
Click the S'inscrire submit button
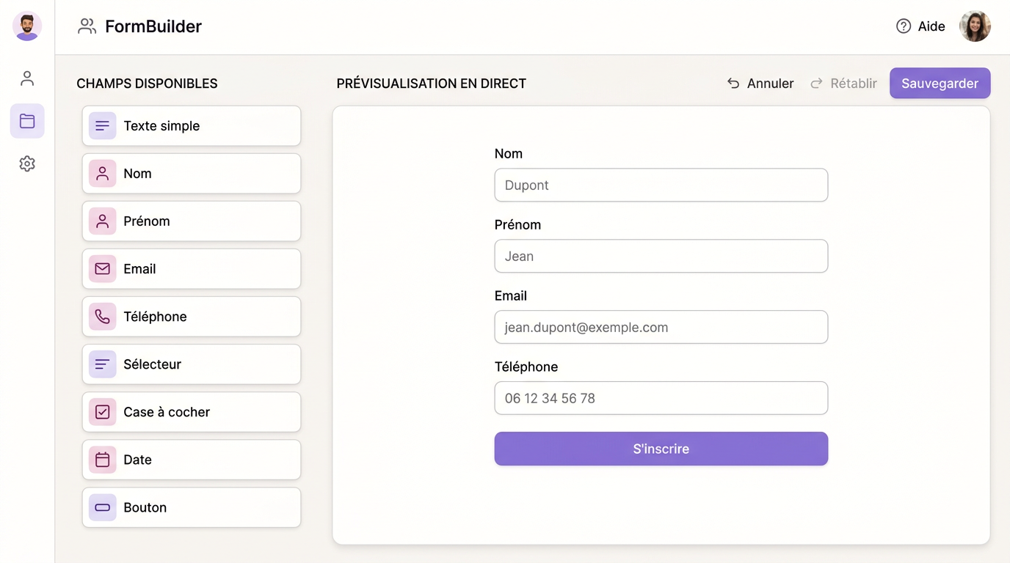tap(661, 449)
